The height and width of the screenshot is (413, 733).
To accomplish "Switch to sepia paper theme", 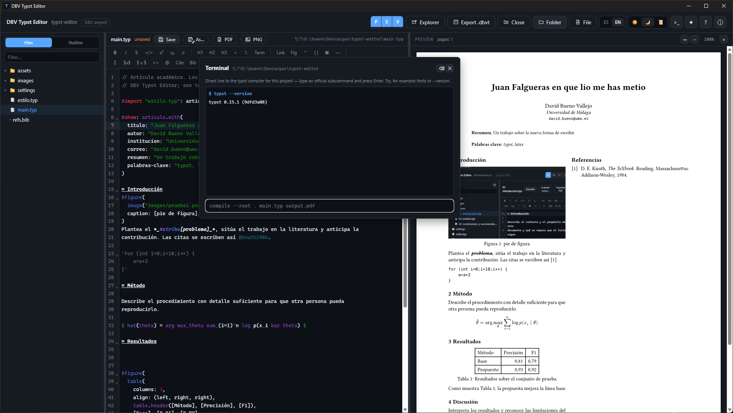I will [x=661, y=22].
